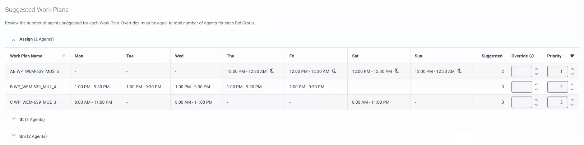Sort by Priority column arrow
584x145 pixels.
coord(572,56)
